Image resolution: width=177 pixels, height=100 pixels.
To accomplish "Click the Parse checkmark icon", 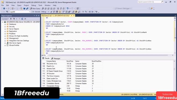I will [x=51, y=12].
